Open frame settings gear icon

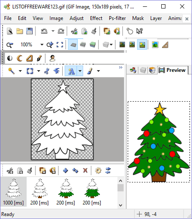(98, 171)
